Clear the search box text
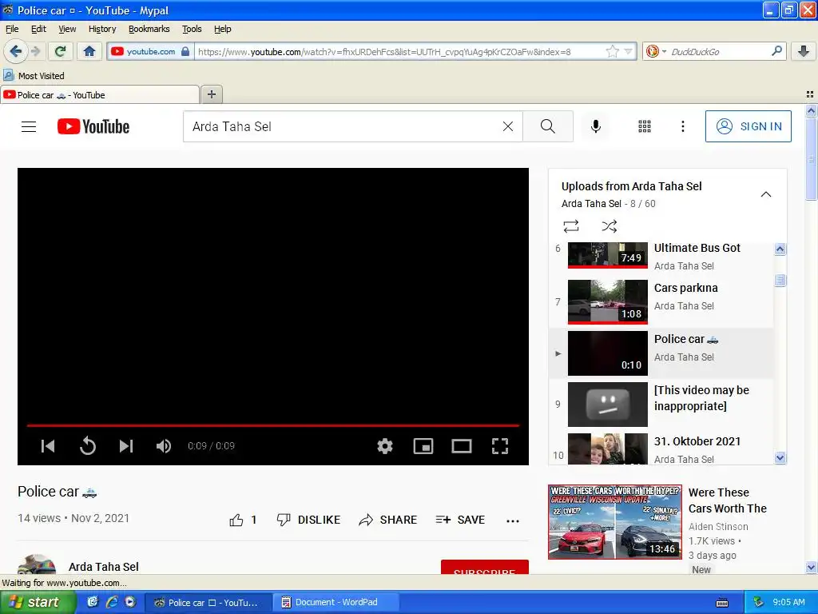The height and width of the screenshot is (614, 818). (x=507, y=126)
